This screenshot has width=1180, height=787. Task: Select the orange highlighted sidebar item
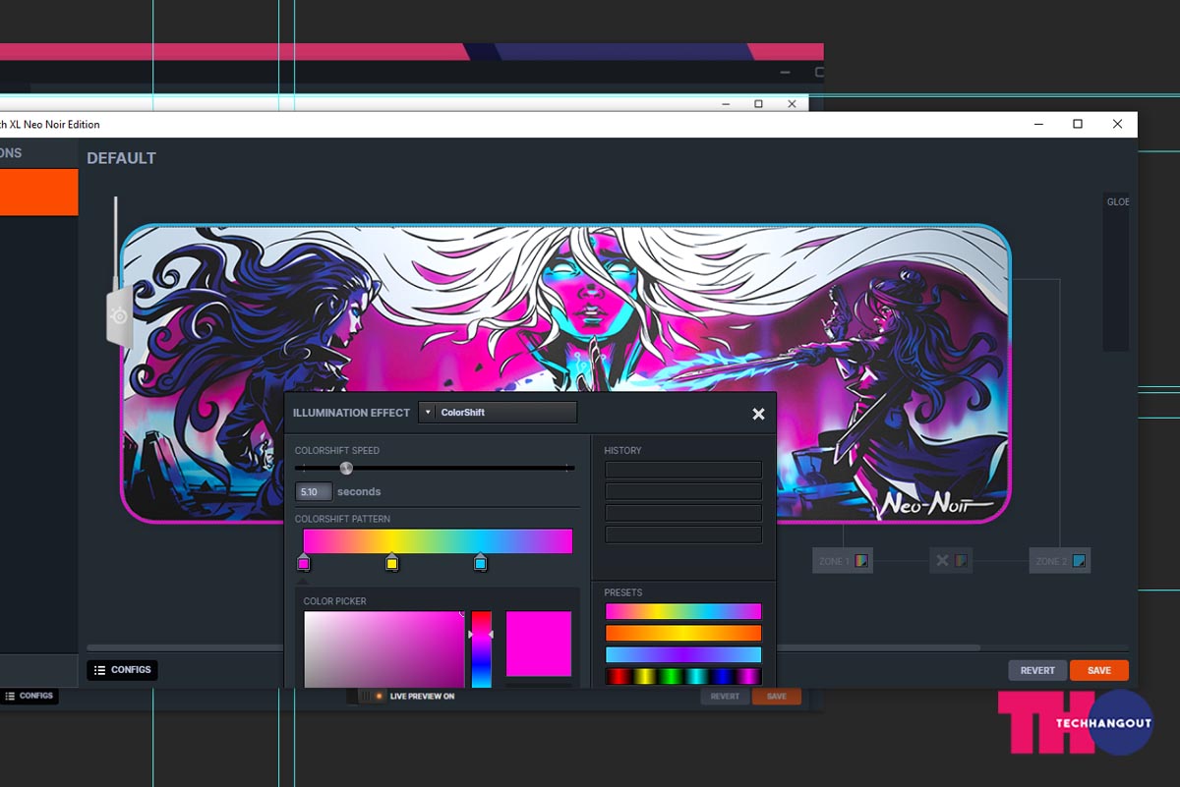[x=39, y=192]
